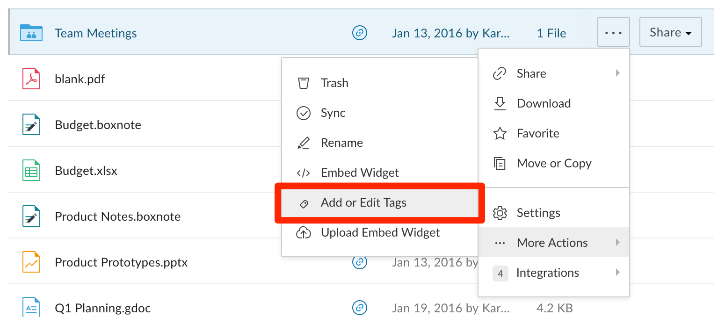Click the Sync checkmark circle icon
Screen dimensions: 725x317
point(304,113)
